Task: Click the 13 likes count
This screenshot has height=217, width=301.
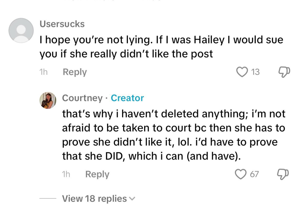Action: (x=255, y=72)
